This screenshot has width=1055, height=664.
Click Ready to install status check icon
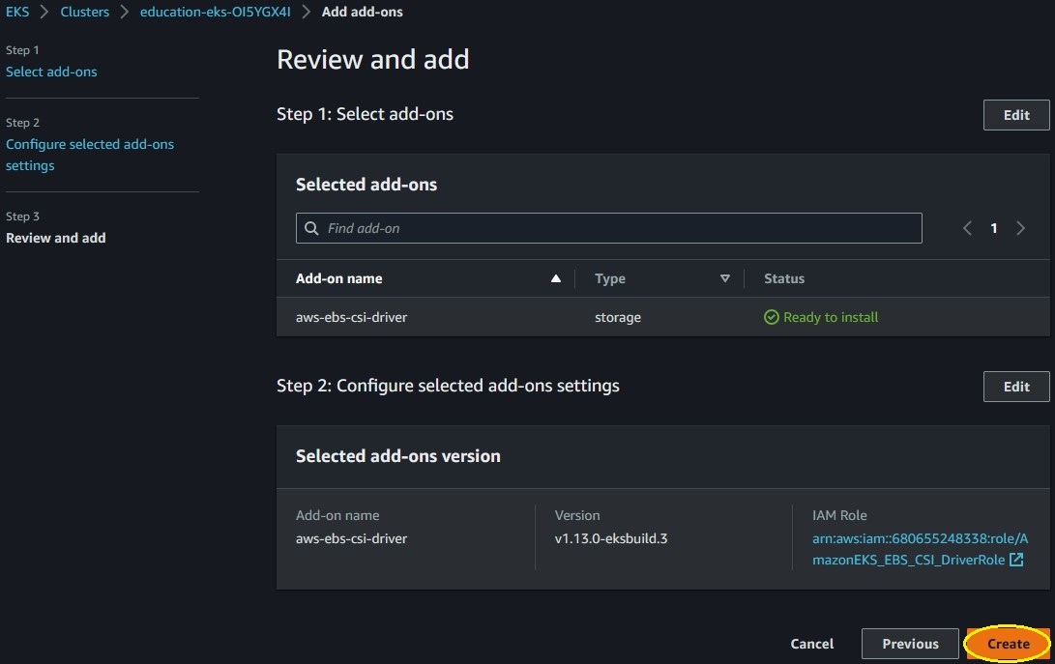click(x=771, y=317)
